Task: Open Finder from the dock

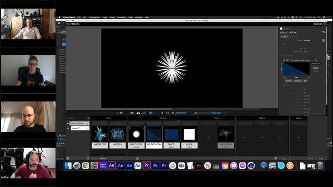Action: click(68, 166)
